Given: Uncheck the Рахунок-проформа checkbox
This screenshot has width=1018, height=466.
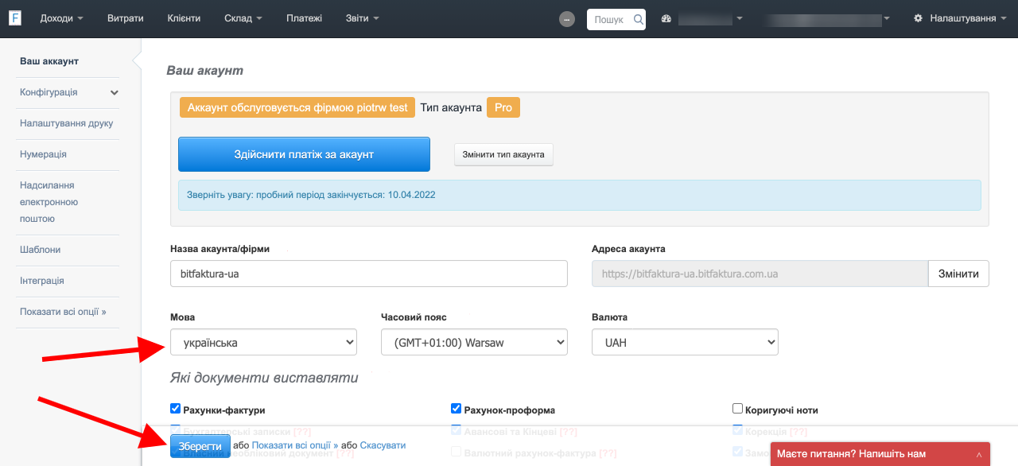Looking at the screenshot, I should click(x=457, y=410).
